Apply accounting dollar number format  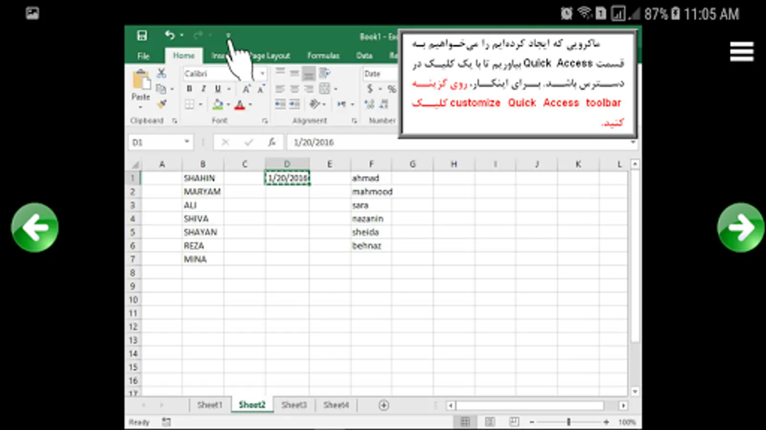tap(370, 89)
